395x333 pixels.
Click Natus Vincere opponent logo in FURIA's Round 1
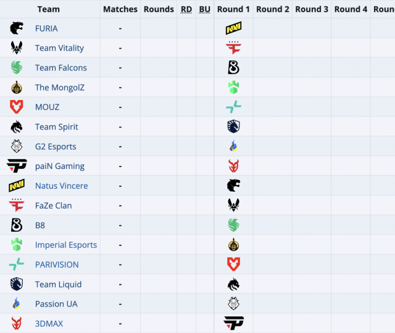(233, 28)
